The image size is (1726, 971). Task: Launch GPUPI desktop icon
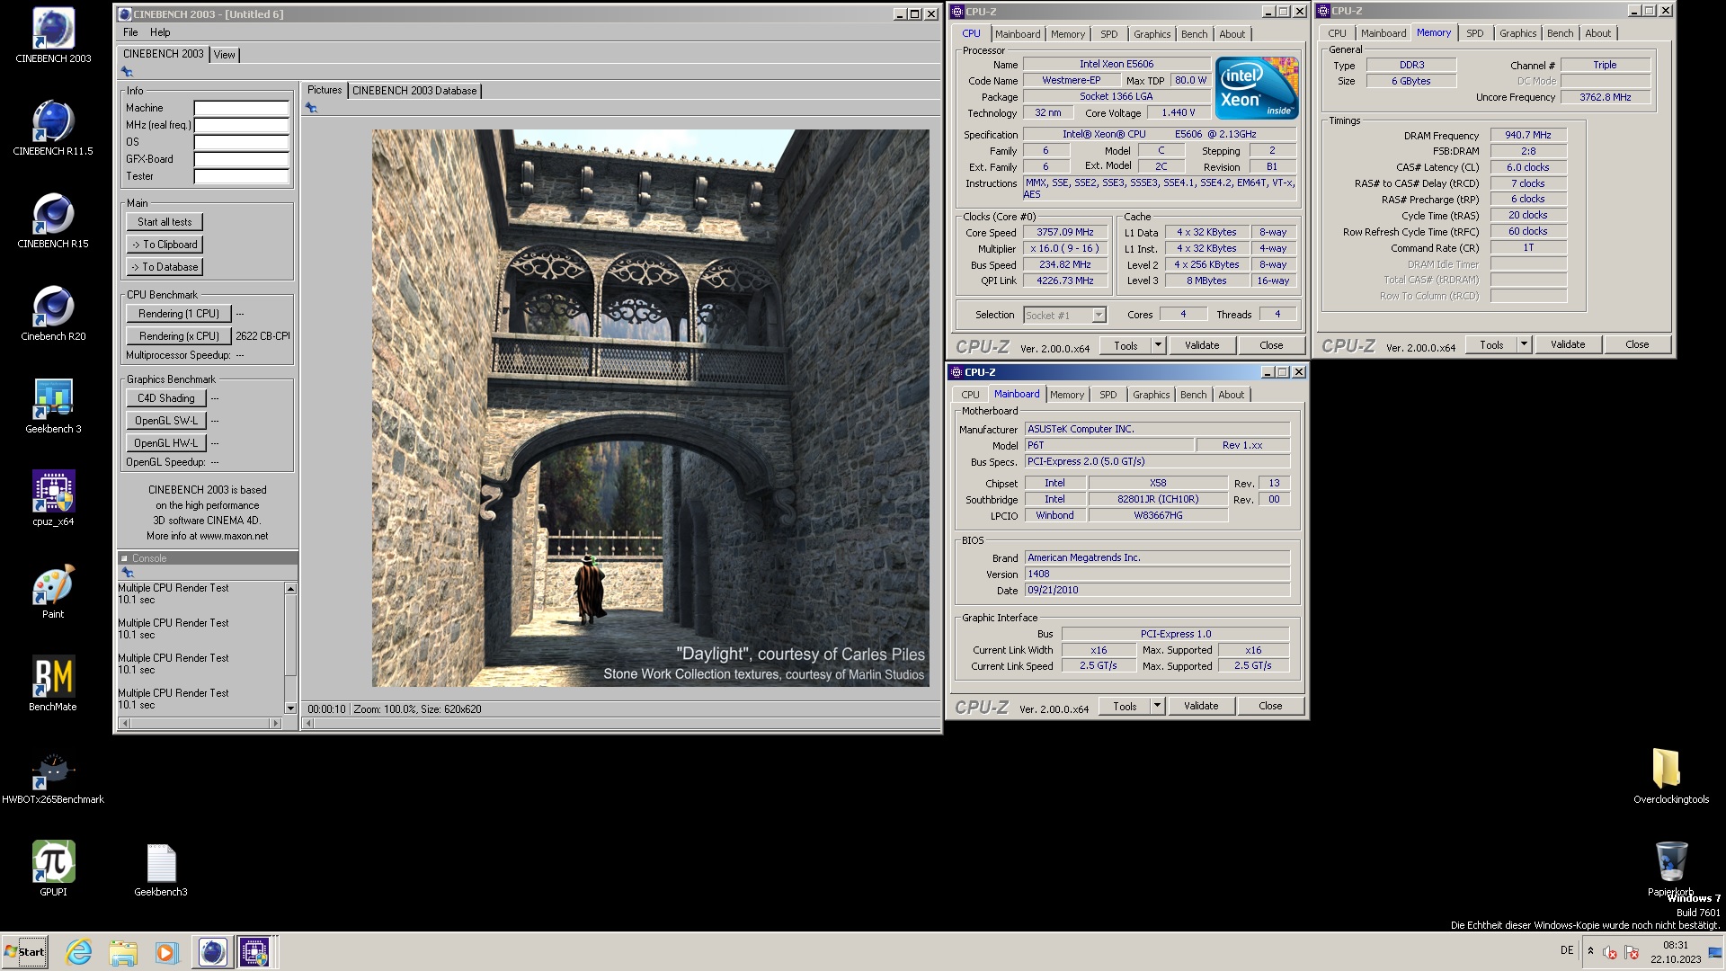53,869
